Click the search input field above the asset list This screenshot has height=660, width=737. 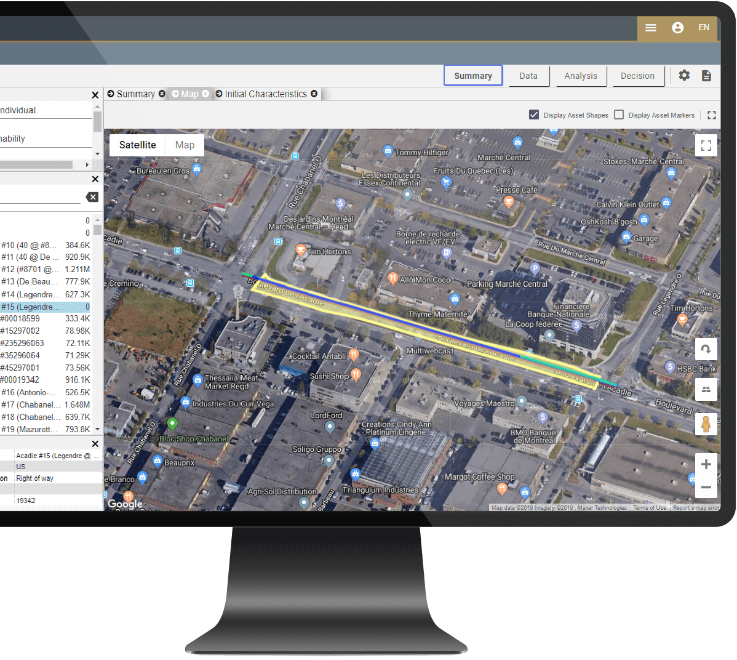pyautogui.click(x=41, y=197)
